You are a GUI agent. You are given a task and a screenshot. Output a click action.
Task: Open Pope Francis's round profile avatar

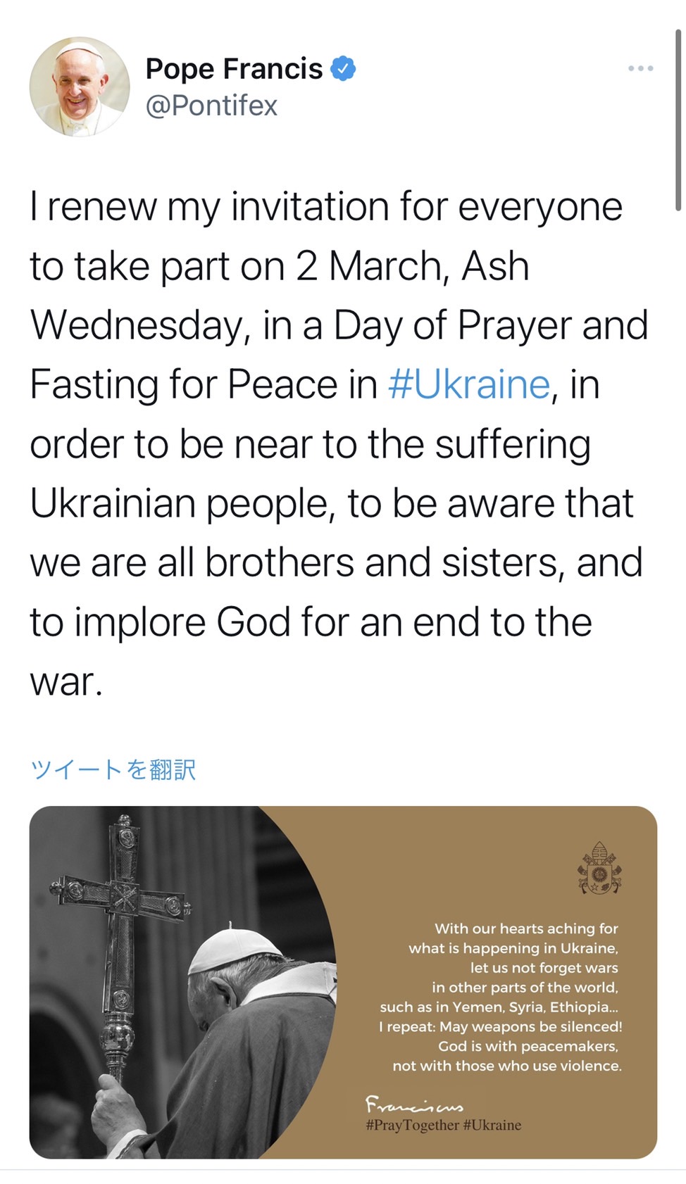point(80,86)
